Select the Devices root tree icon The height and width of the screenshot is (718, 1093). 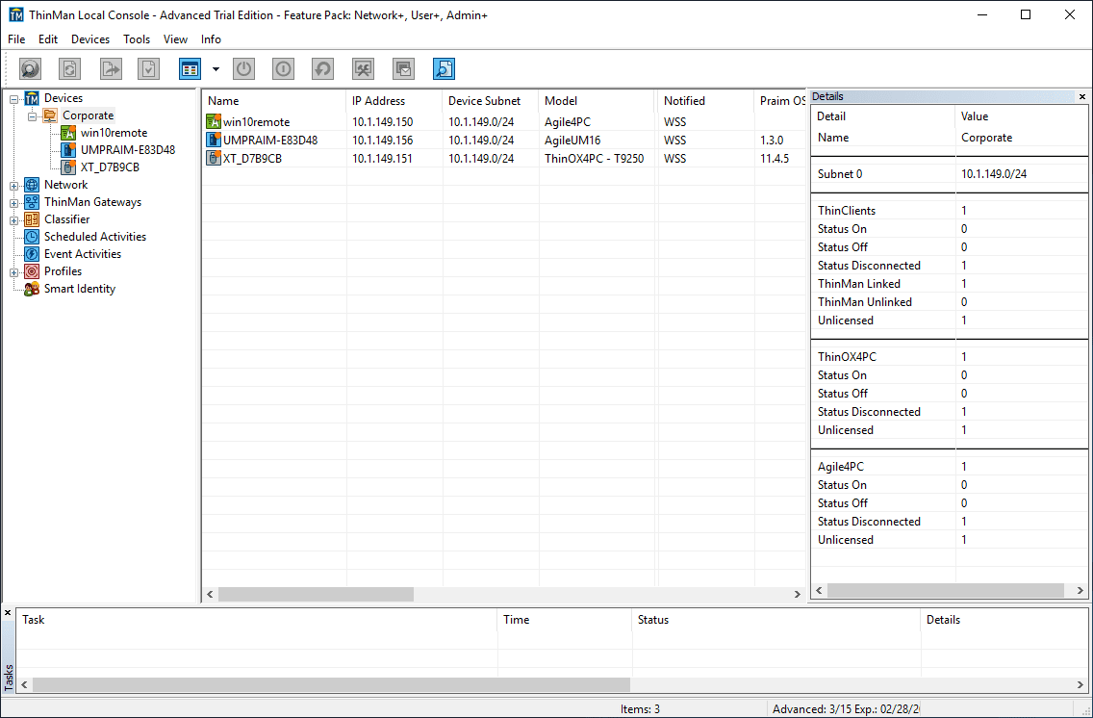[32, 98]
